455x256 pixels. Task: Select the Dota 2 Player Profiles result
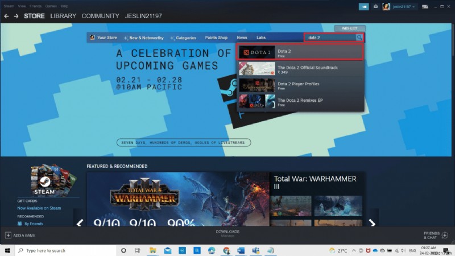(x=301, y=85)
